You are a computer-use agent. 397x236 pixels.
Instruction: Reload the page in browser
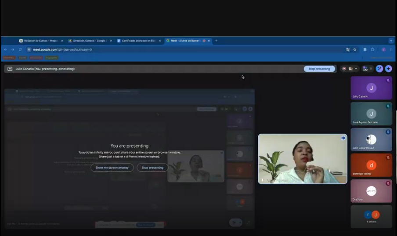[x=20, y=49]
